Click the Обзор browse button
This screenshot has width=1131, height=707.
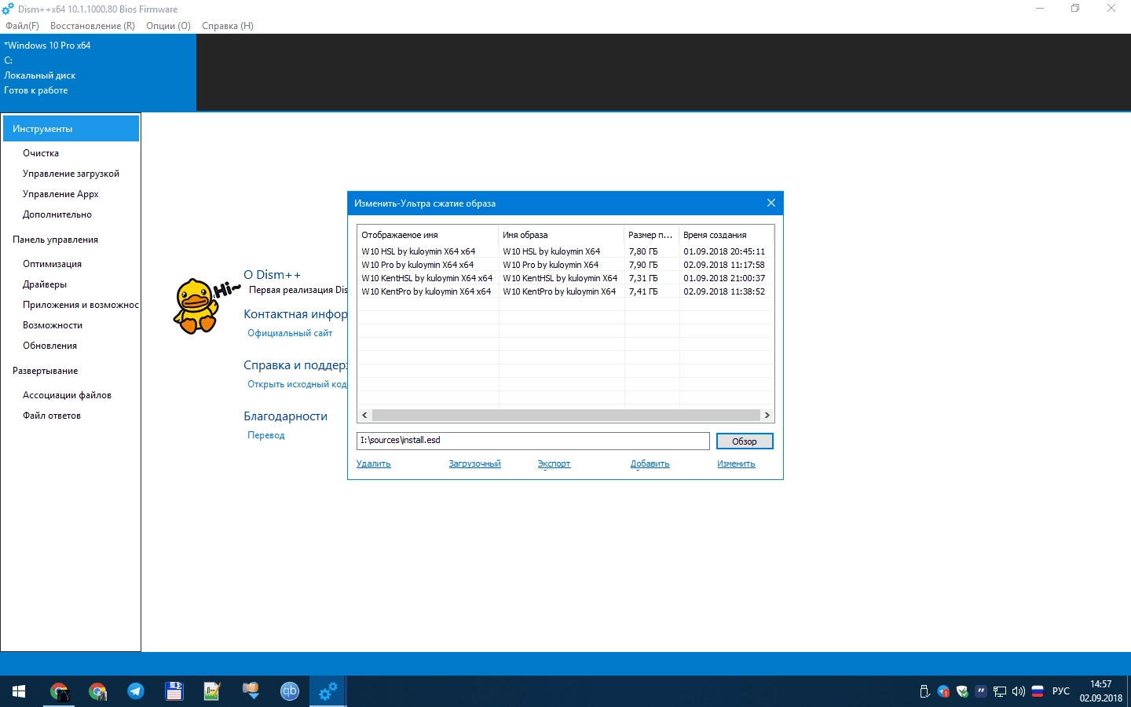(745, 441)
